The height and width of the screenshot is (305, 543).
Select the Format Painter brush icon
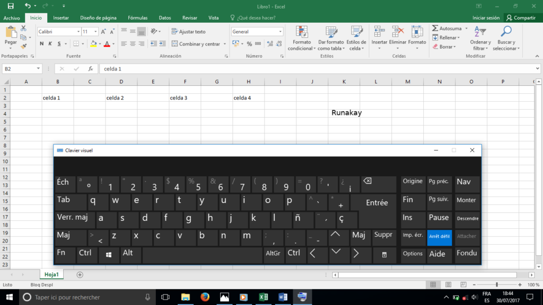[x=23, y=46]
